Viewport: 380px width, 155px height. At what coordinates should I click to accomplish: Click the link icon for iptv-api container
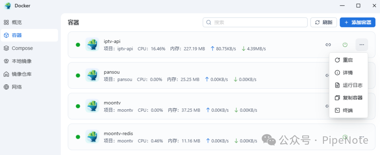pos(328,45)
